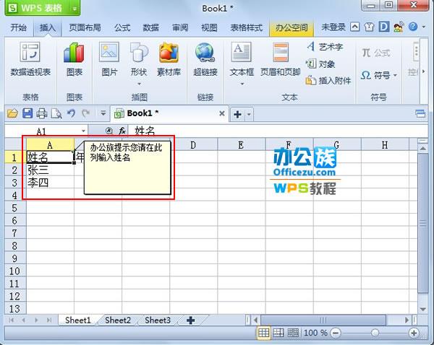Screen dimensions: 434x345
Task: Insert a pivot table (数据透视表)
Action: click(30, 59)
